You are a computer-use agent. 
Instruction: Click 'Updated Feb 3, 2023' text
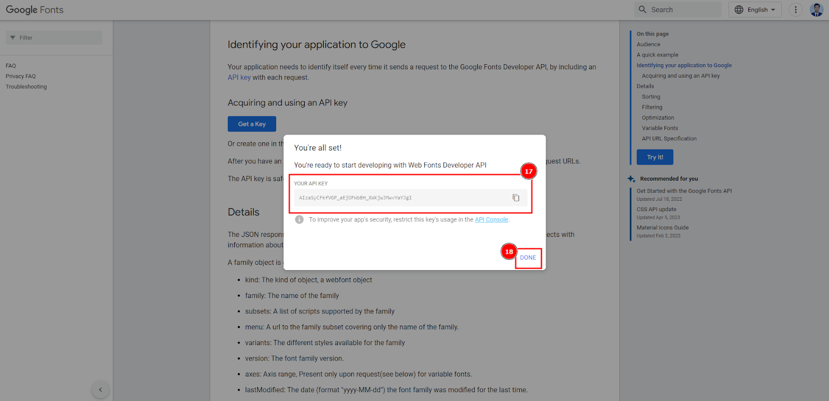click(x=659, y=236)
